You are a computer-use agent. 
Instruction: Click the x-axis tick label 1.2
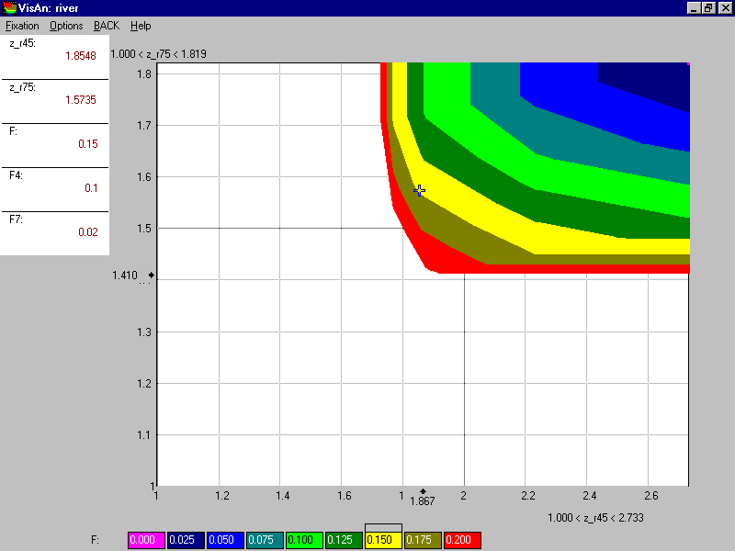point(222,496)
